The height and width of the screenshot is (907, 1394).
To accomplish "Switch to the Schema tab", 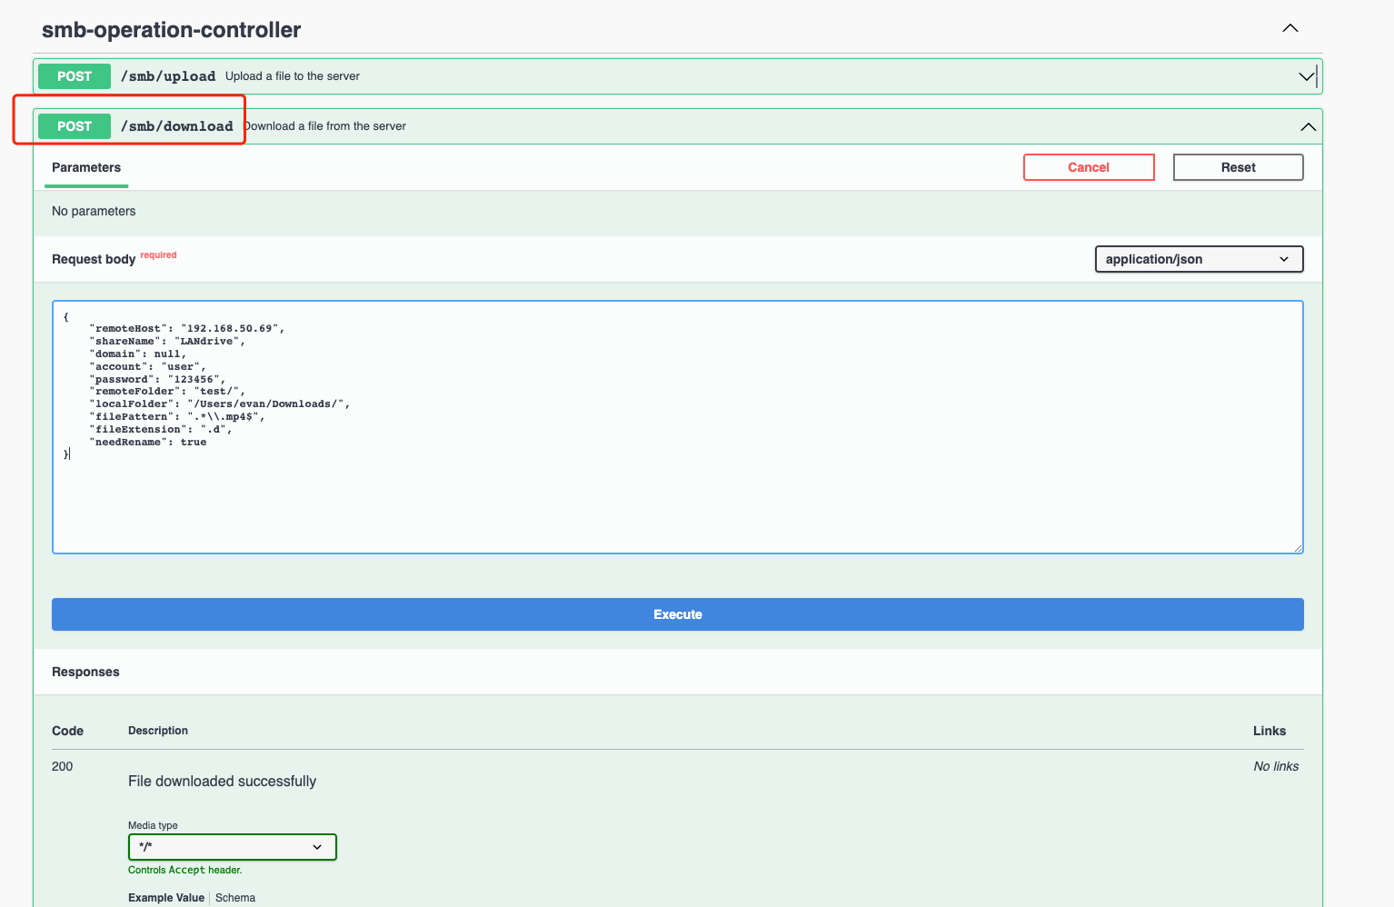I will (x=235, y=898).
